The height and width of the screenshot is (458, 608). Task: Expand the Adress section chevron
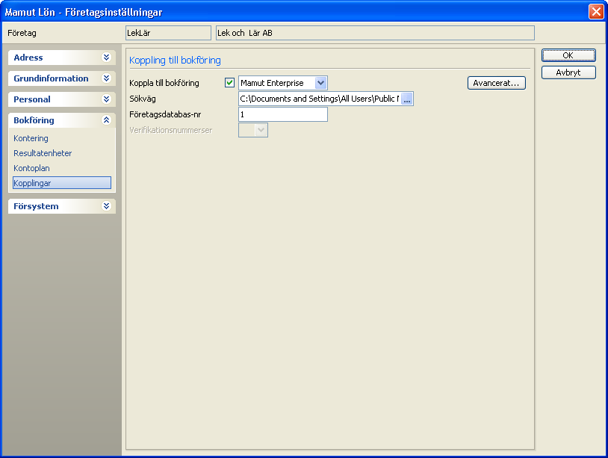click(106, 58)
